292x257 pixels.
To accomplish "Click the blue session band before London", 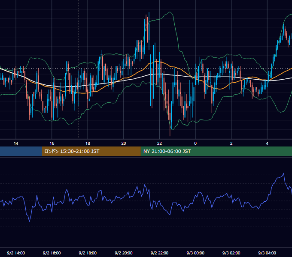I will pos(21,151).
